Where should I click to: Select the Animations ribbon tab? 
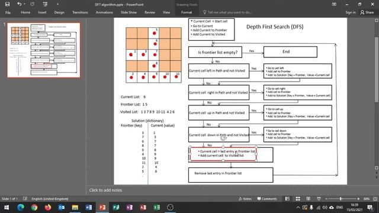tap(104, 12)
